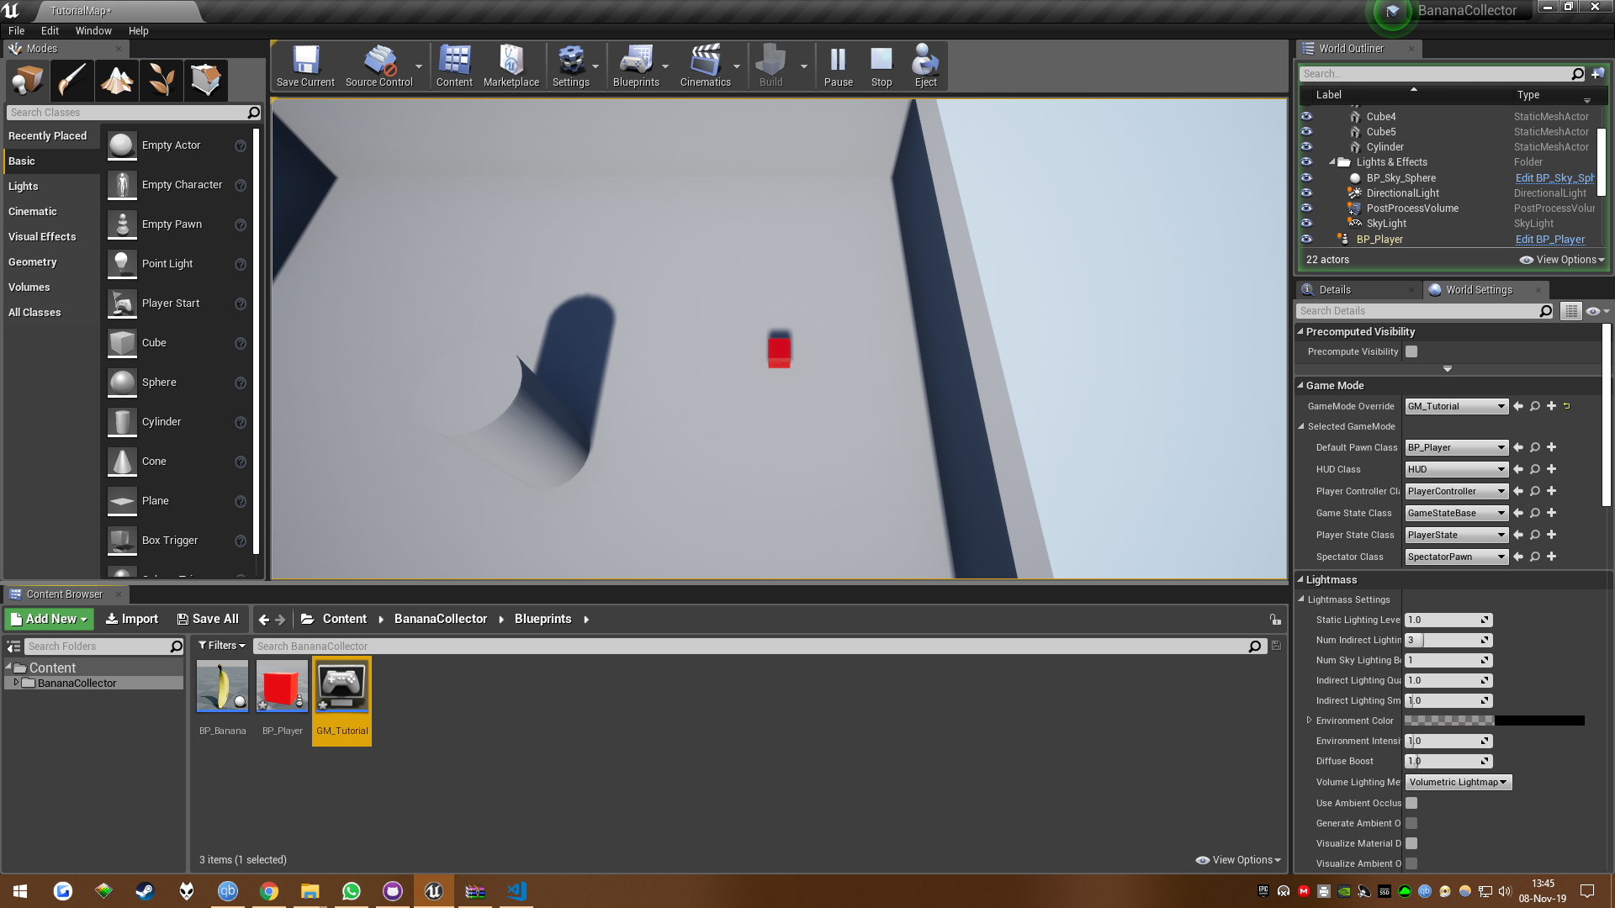Viewport: 1615px width, 908px height.
Task: Open Content Browser View Options
Action: click(1238, 859)
